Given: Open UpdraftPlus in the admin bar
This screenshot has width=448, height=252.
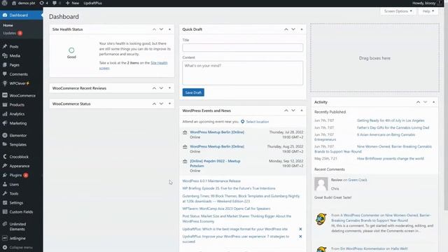Looking at the screenshot, I should [x=92, y=3].
